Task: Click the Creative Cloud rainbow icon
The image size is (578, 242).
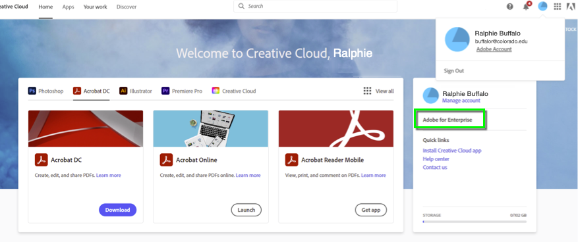Action: click(216, 91)
